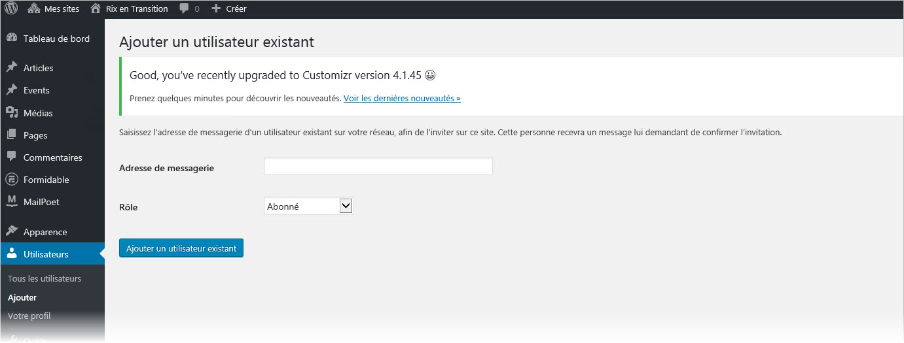This screenshot has height=343, width=904.
Task: Click the plus icon next to Créer
Action: click(x=216, y=8)
